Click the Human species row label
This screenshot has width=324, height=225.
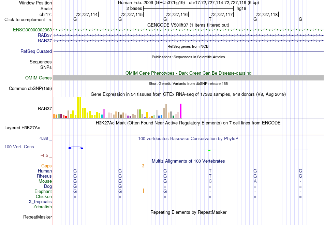click(x=45, y=171)
